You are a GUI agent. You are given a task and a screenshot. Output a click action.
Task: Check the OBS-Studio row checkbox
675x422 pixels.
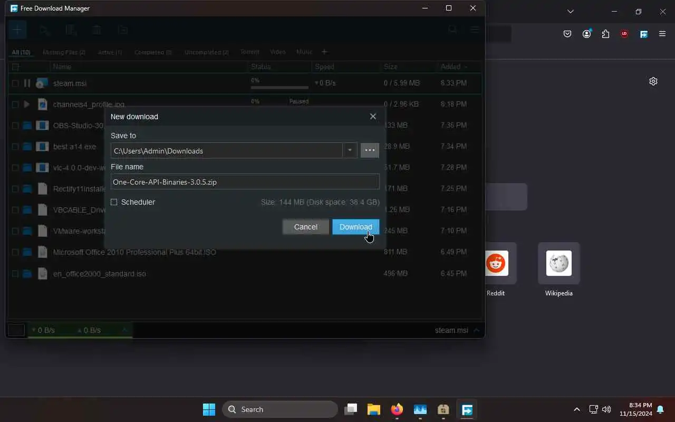15,126
